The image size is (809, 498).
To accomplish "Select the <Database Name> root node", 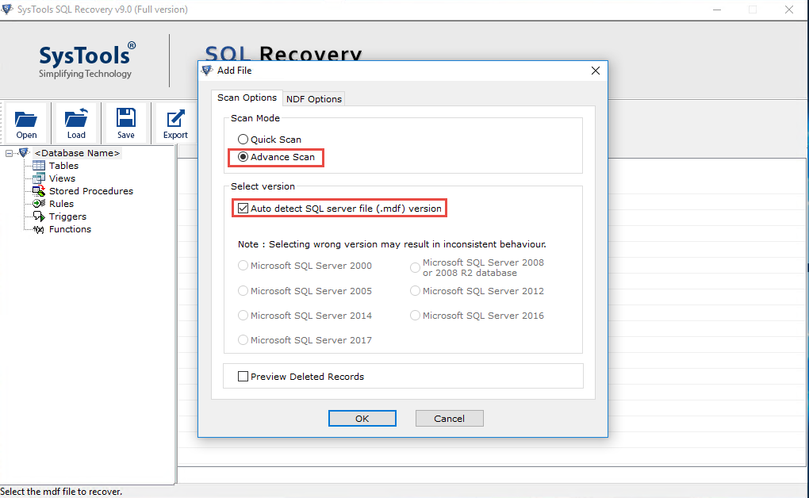I will [78, 153].
